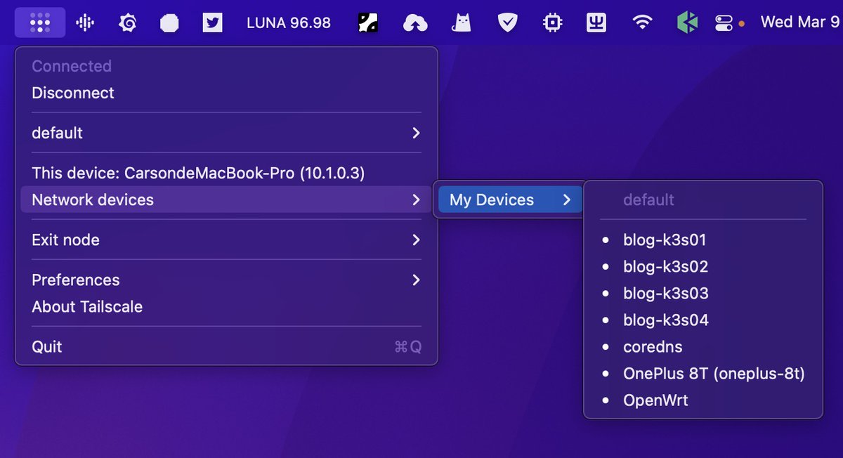Click the Grafana swirl icon in menu bar

point(127,23)
